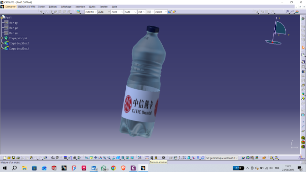Open the Apply Material icon
The height and width of the screenshot is (172, 306).
click(264, 158)
